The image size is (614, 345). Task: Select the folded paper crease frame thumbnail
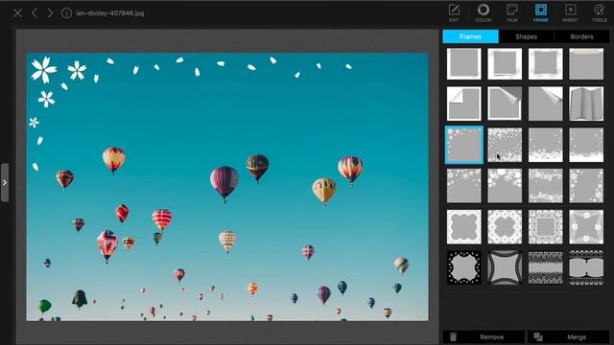pos(586,103)
